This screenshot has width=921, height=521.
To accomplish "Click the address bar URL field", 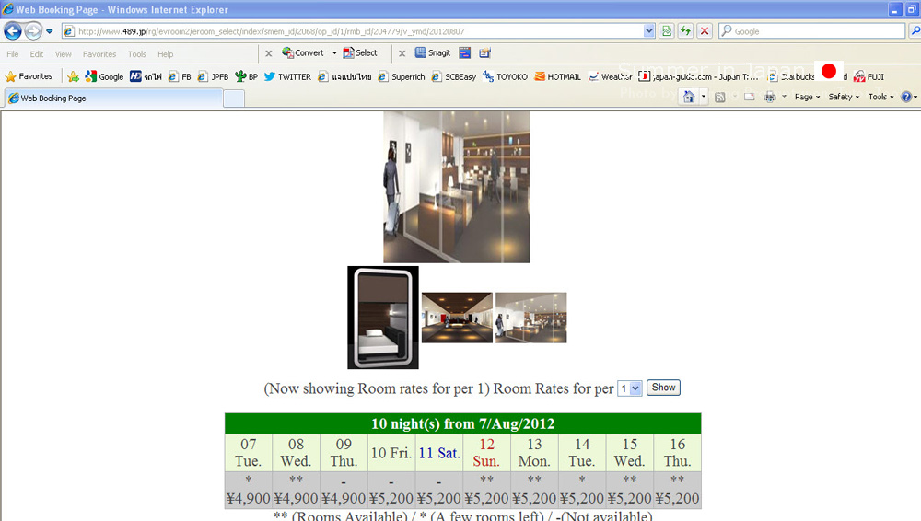I will tap(353, 31).
